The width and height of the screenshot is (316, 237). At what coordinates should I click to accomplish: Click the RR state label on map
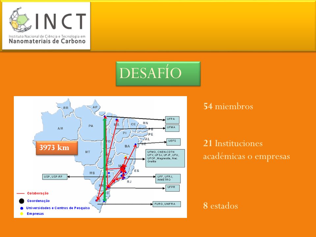66,108
